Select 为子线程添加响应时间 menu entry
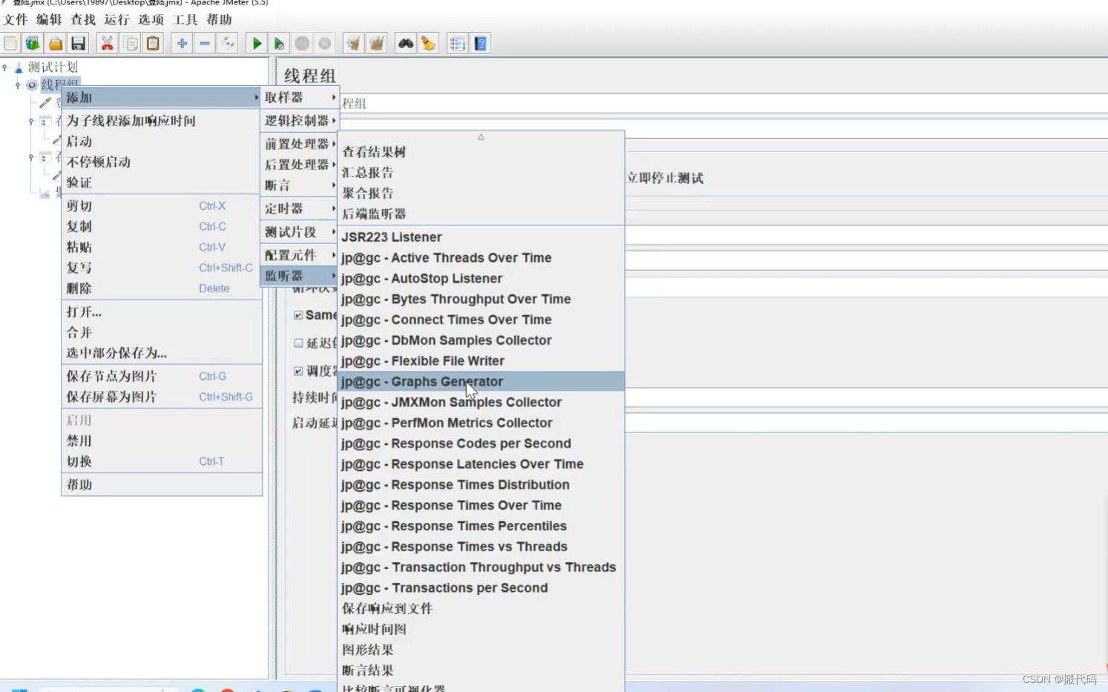 (162, 121)
